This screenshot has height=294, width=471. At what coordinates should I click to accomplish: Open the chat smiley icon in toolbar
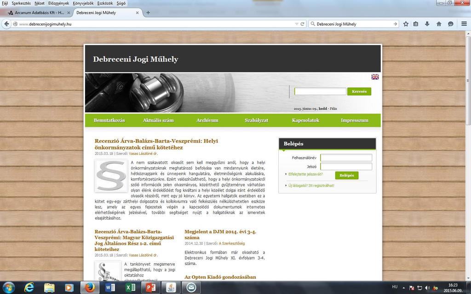click(x=451, y=24)
